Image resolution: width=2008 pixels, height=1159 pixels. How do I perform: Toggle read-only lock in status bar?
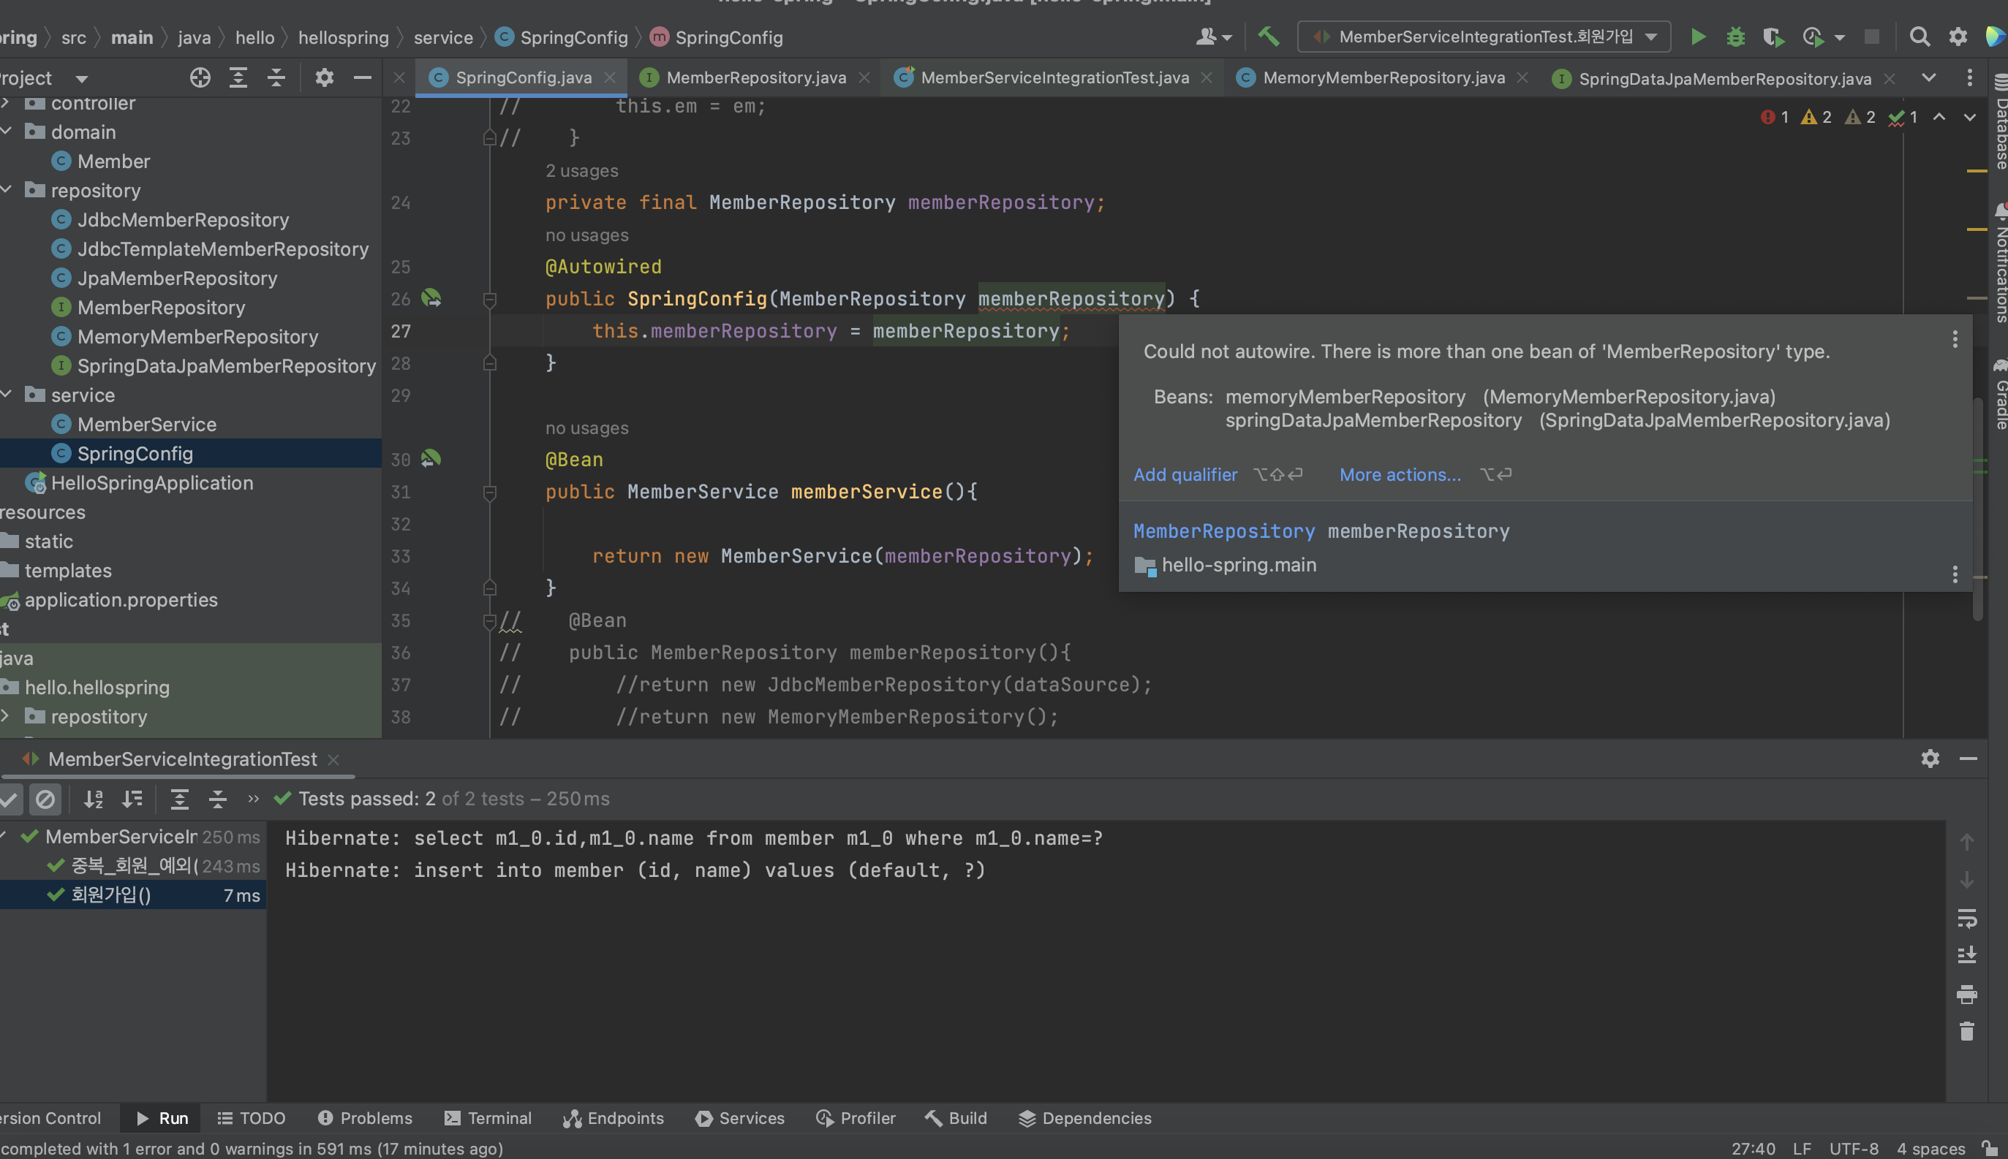(x=1989, y=1148)
